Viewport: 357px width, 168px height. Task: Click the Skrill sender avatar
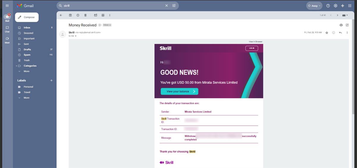[x=62, y=34]
